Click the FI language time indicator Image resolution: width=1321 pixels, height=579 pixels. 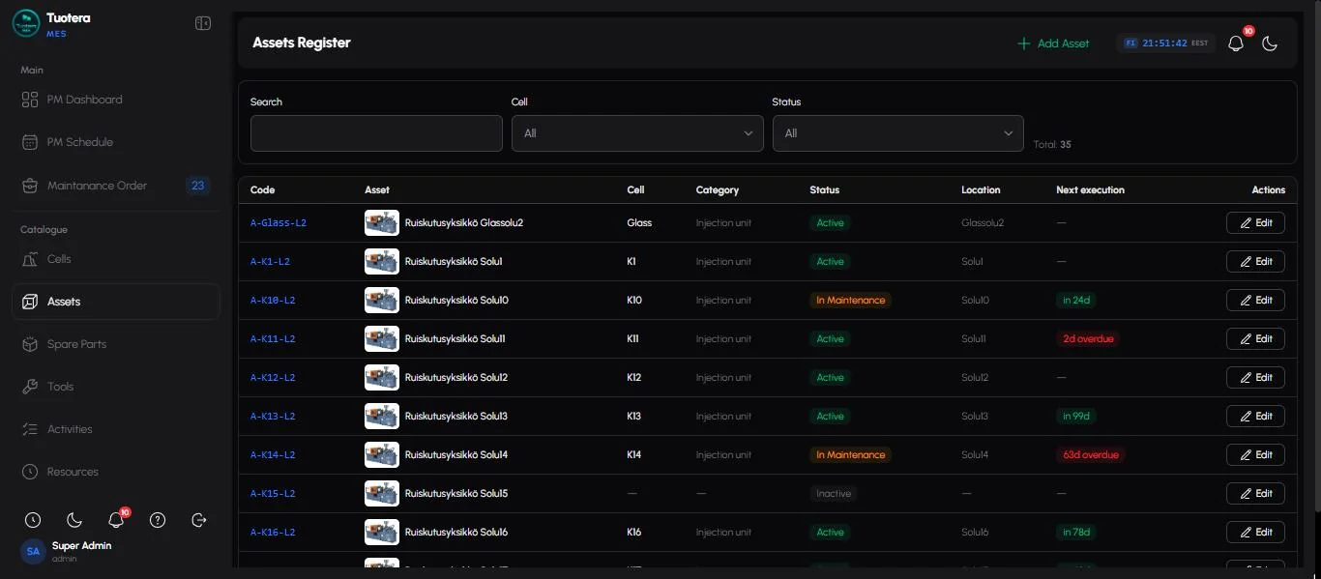(1165, 43)
